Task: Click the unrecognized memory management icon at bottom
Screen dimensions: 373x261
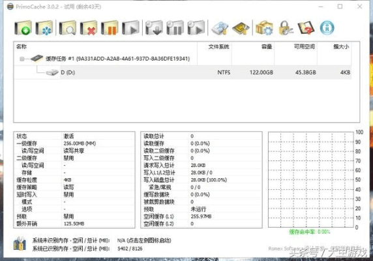Action: pyautogui.click(x=20, y=243)
